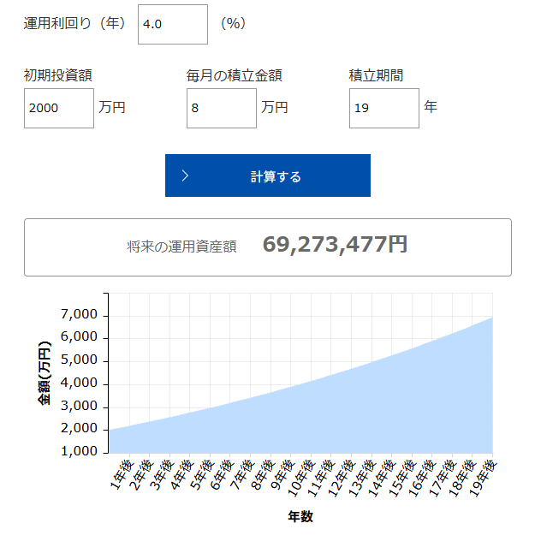Click the 運用利回り（年） field label

74,24
